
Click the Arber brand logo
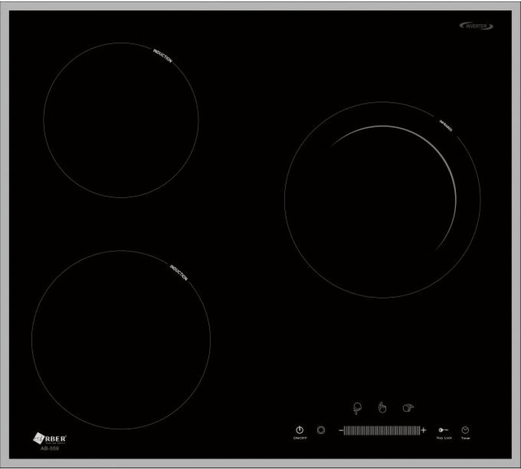pos(49,438)
